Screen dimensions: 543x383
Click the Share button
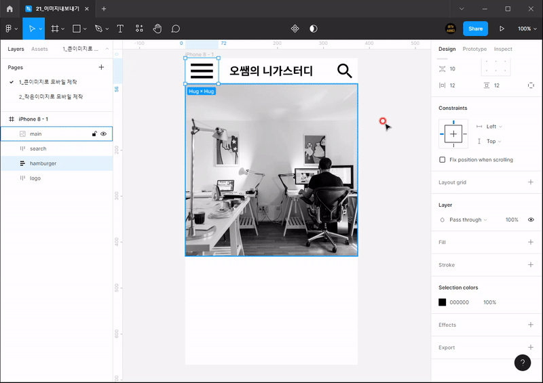pyautogui.click(x=476, y=28)
